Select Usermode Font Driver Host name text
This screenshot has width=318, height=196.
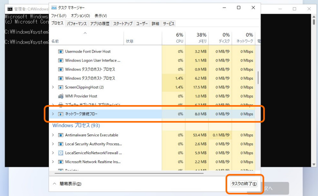click(88, 52)
